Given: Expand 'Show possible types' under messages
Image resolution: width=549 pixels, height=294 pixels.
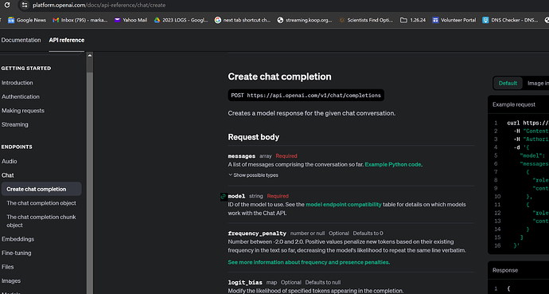Looking at the screenshot, I should 253,174.
